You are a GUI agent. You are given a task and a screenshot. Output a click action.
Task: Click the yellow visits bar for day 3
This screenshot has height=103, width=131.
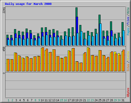point(15,62)
